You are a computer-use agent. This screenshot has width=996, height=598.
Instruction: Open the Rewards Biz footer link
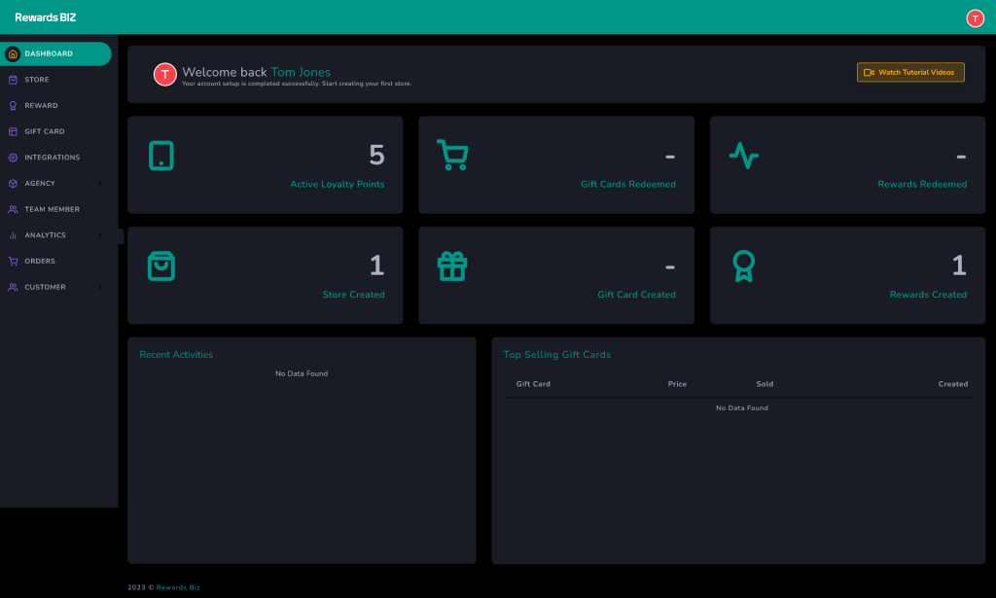pyautogui.click(x=178, y=587)
